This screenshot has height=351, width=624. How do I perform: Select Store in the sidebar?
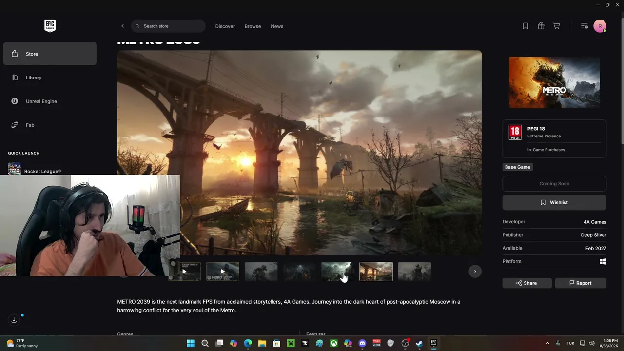[50, 54]
